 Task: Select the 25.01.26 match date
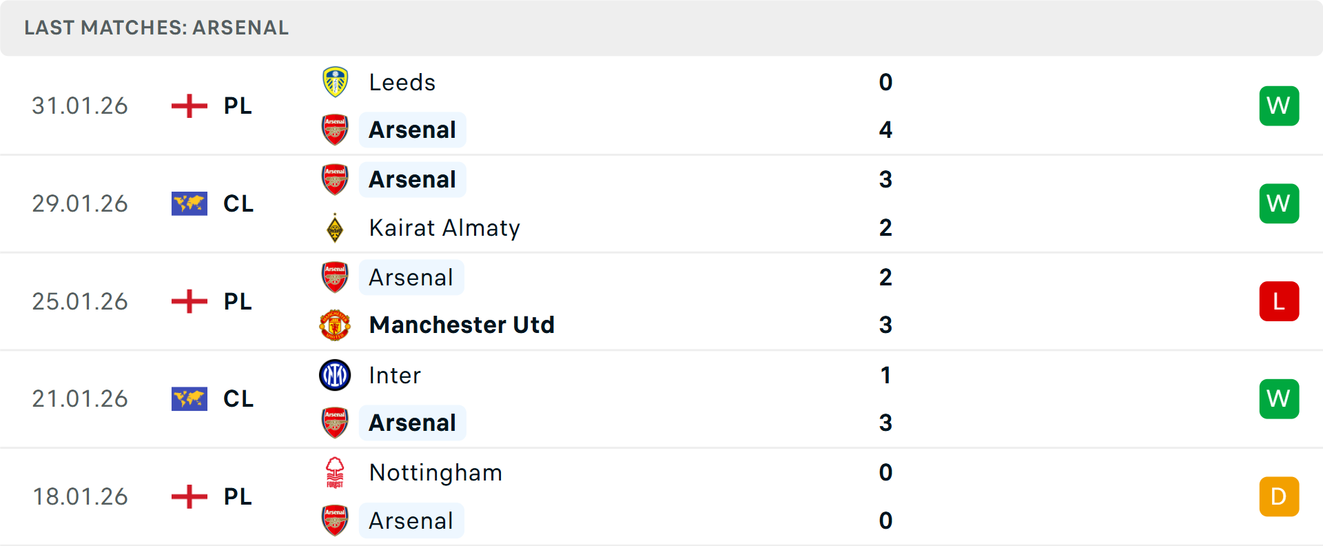[x=80, y=301]
